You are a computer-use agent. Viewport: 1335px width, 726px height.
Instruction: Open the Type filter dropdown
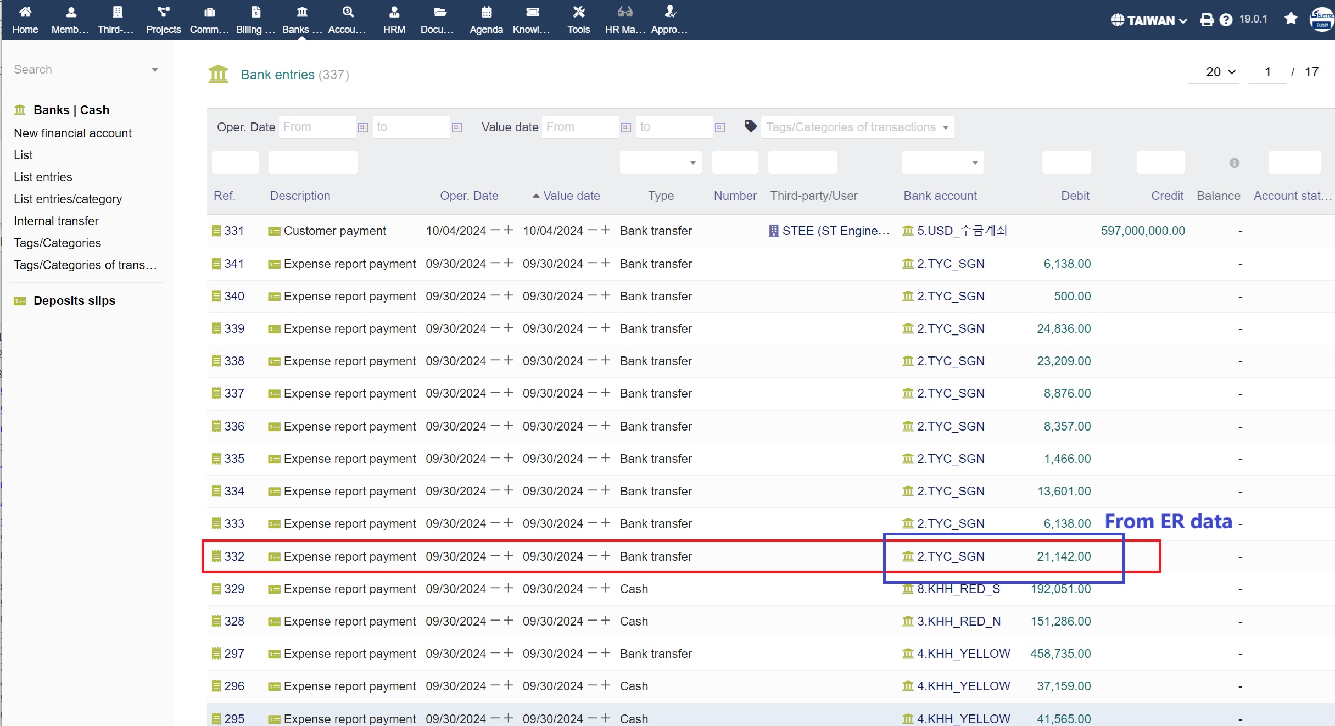point(661,163)
